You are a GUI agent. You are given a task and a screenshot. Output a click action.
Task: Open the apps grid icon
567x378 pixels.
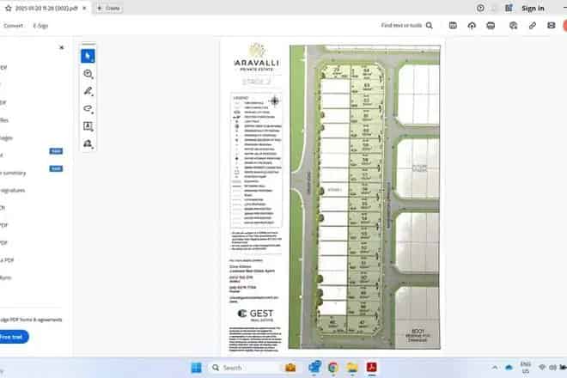(x=509, y=8)
